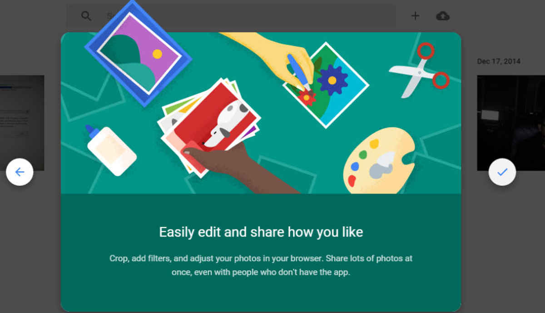Open the create plus menu
The image size is (545, 313).
point(415,16)
